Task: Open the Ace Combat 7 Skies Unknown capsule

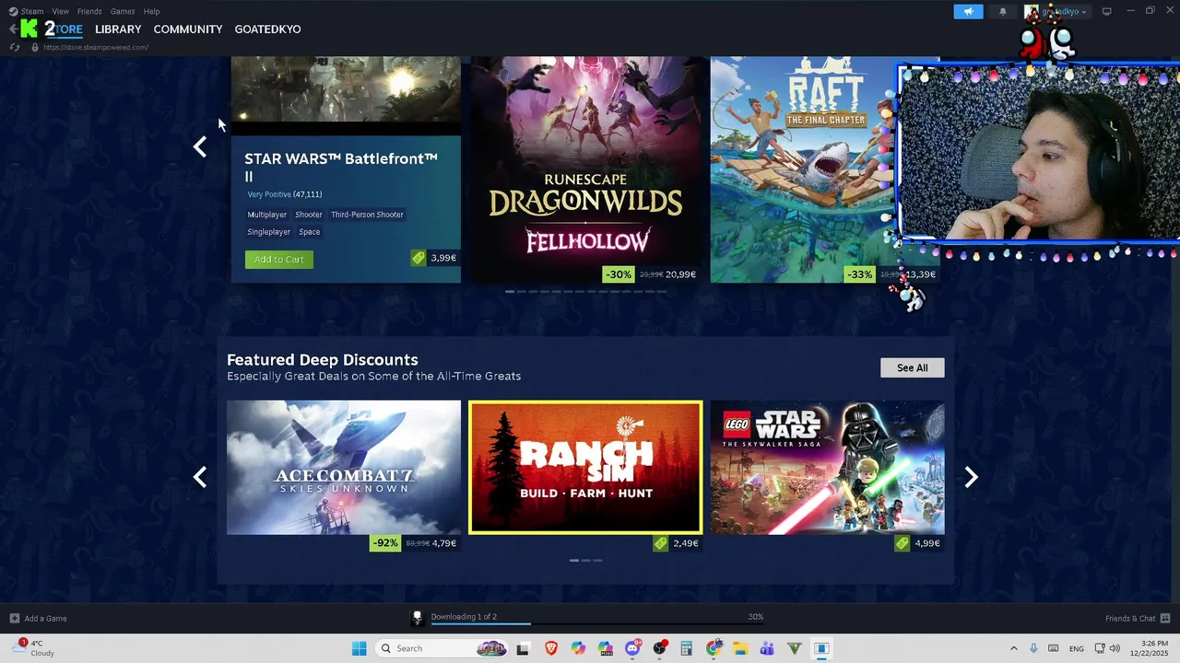Action: click(x=344, y=467)
